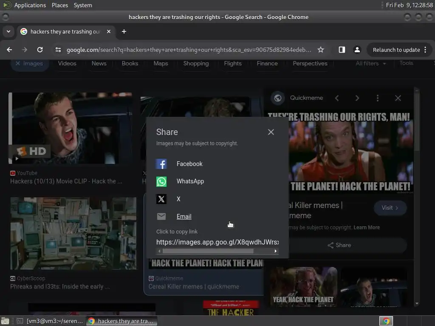Open the Chrome three-dot menu
The height and width of the screenshot is (326, 435).
[425, 50]
